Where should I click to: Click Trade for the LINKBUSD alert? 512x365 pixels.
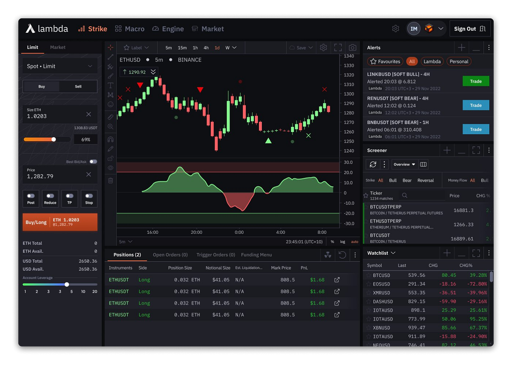coord(476,81)
